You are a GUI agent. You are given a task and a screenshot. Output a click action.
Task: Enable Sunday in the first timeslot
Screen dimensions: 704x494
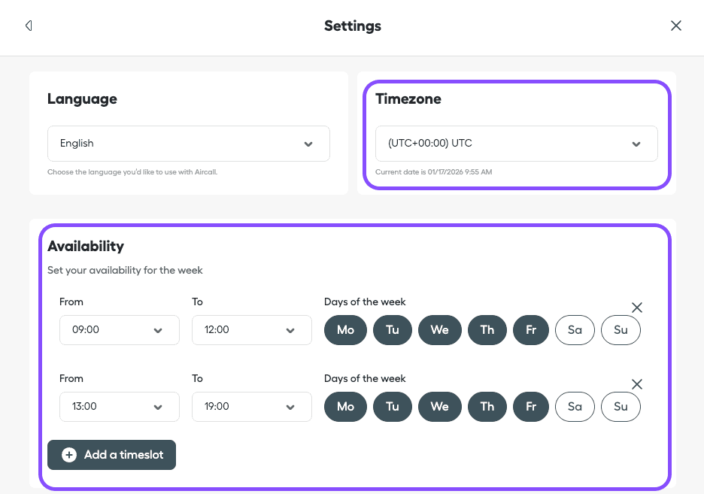pyautogui.click(x=621, y=329)
